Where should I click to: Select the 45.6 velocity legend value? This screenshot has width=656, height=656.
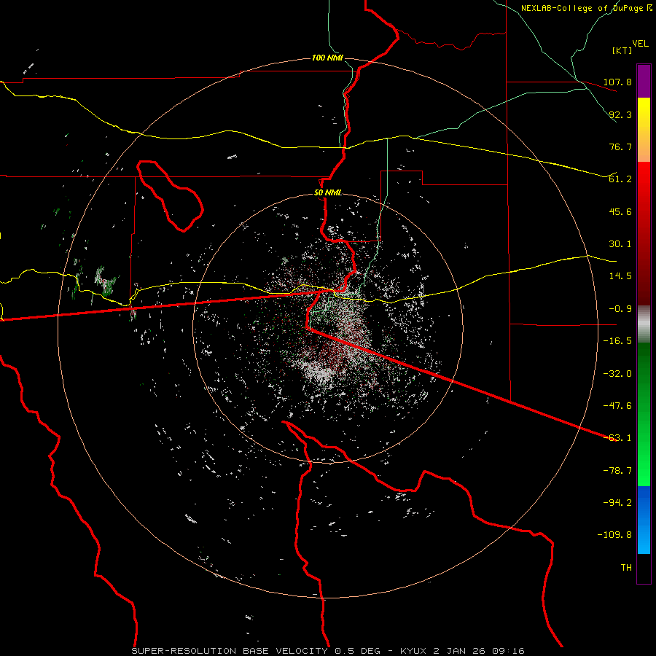(620, 211)
